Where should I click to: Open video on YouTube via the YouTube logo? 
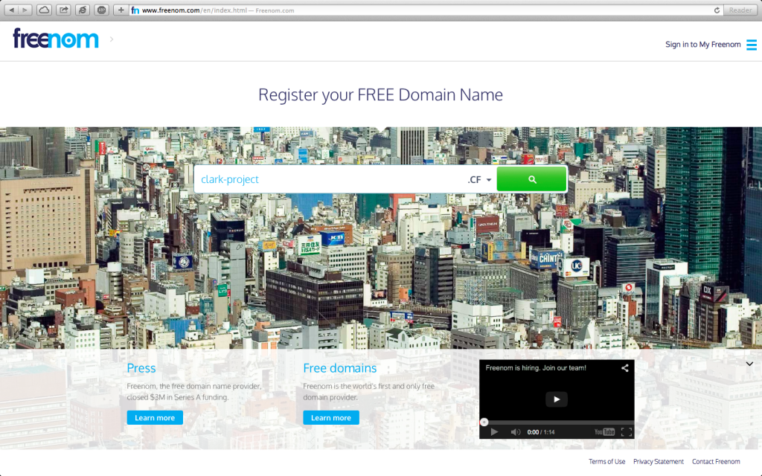604,432
